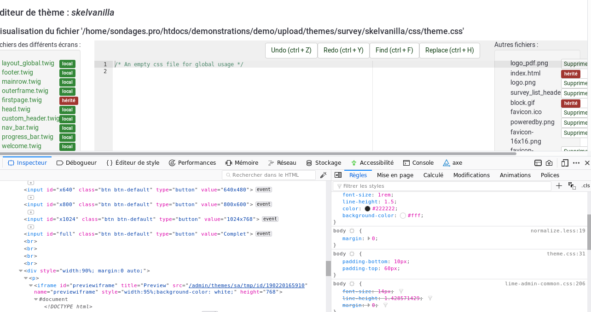The height and width of the screenshot is (312, 591).
Task: Add a new CSS rule with plus icon
Action: click(559, 186)
